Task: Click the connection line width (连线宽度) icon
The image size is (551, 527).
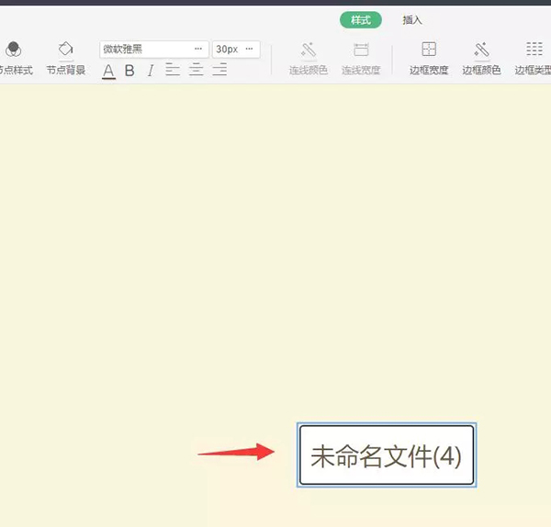Action: (361, 50)
